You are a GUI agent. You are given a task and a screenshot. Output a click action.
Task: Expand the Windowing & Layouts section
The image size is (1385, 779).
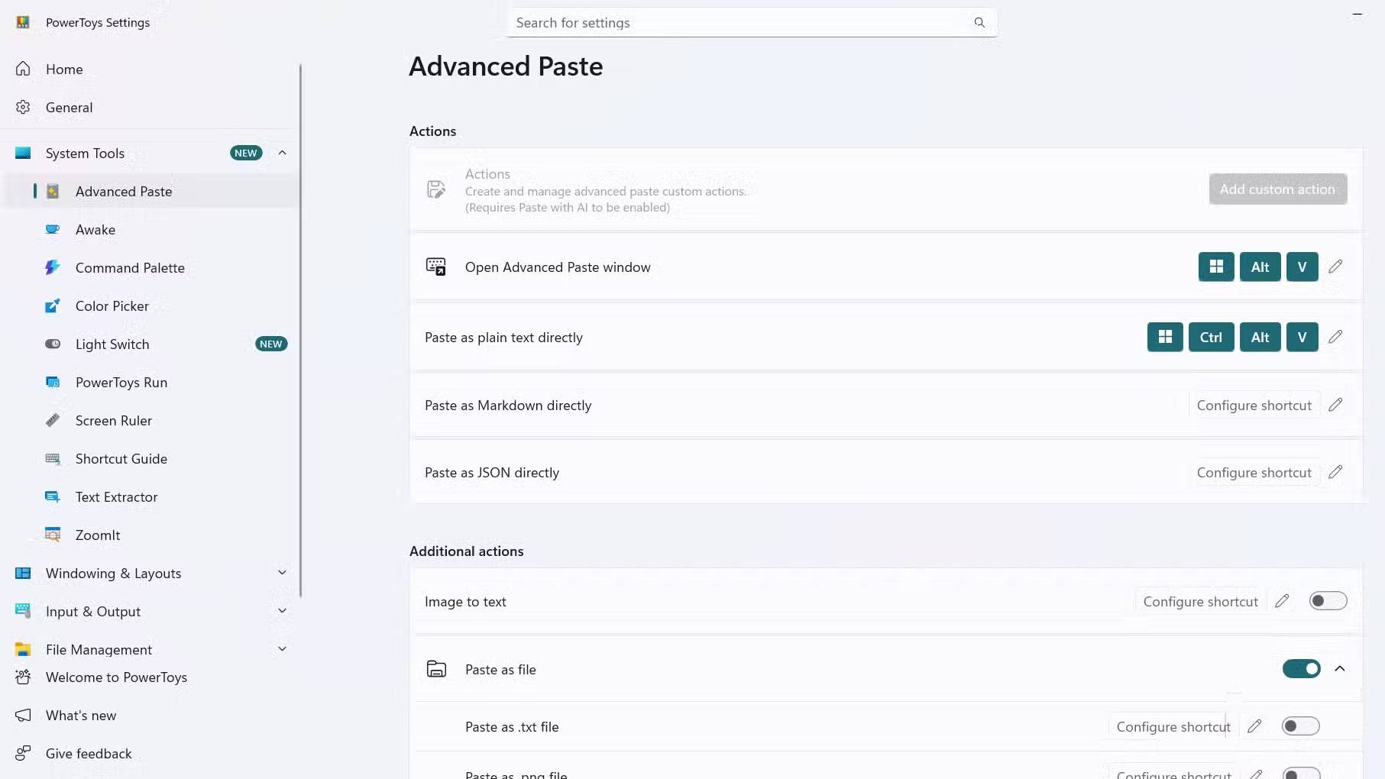point(282,574)
